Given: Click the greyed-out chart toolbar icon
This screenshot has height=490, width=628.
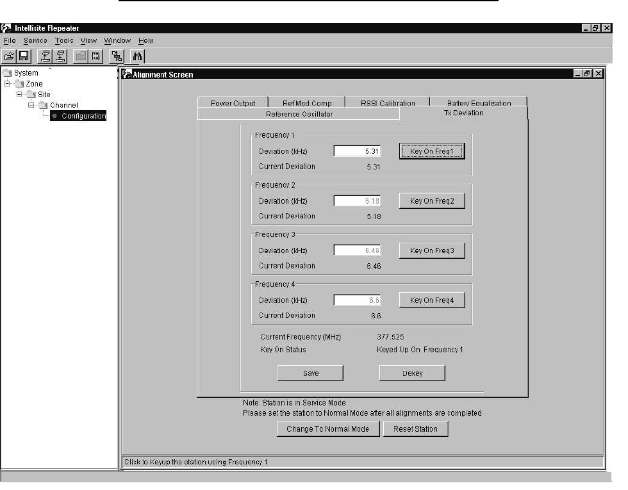Looking at the screenshot, I should tap(81, 56).
